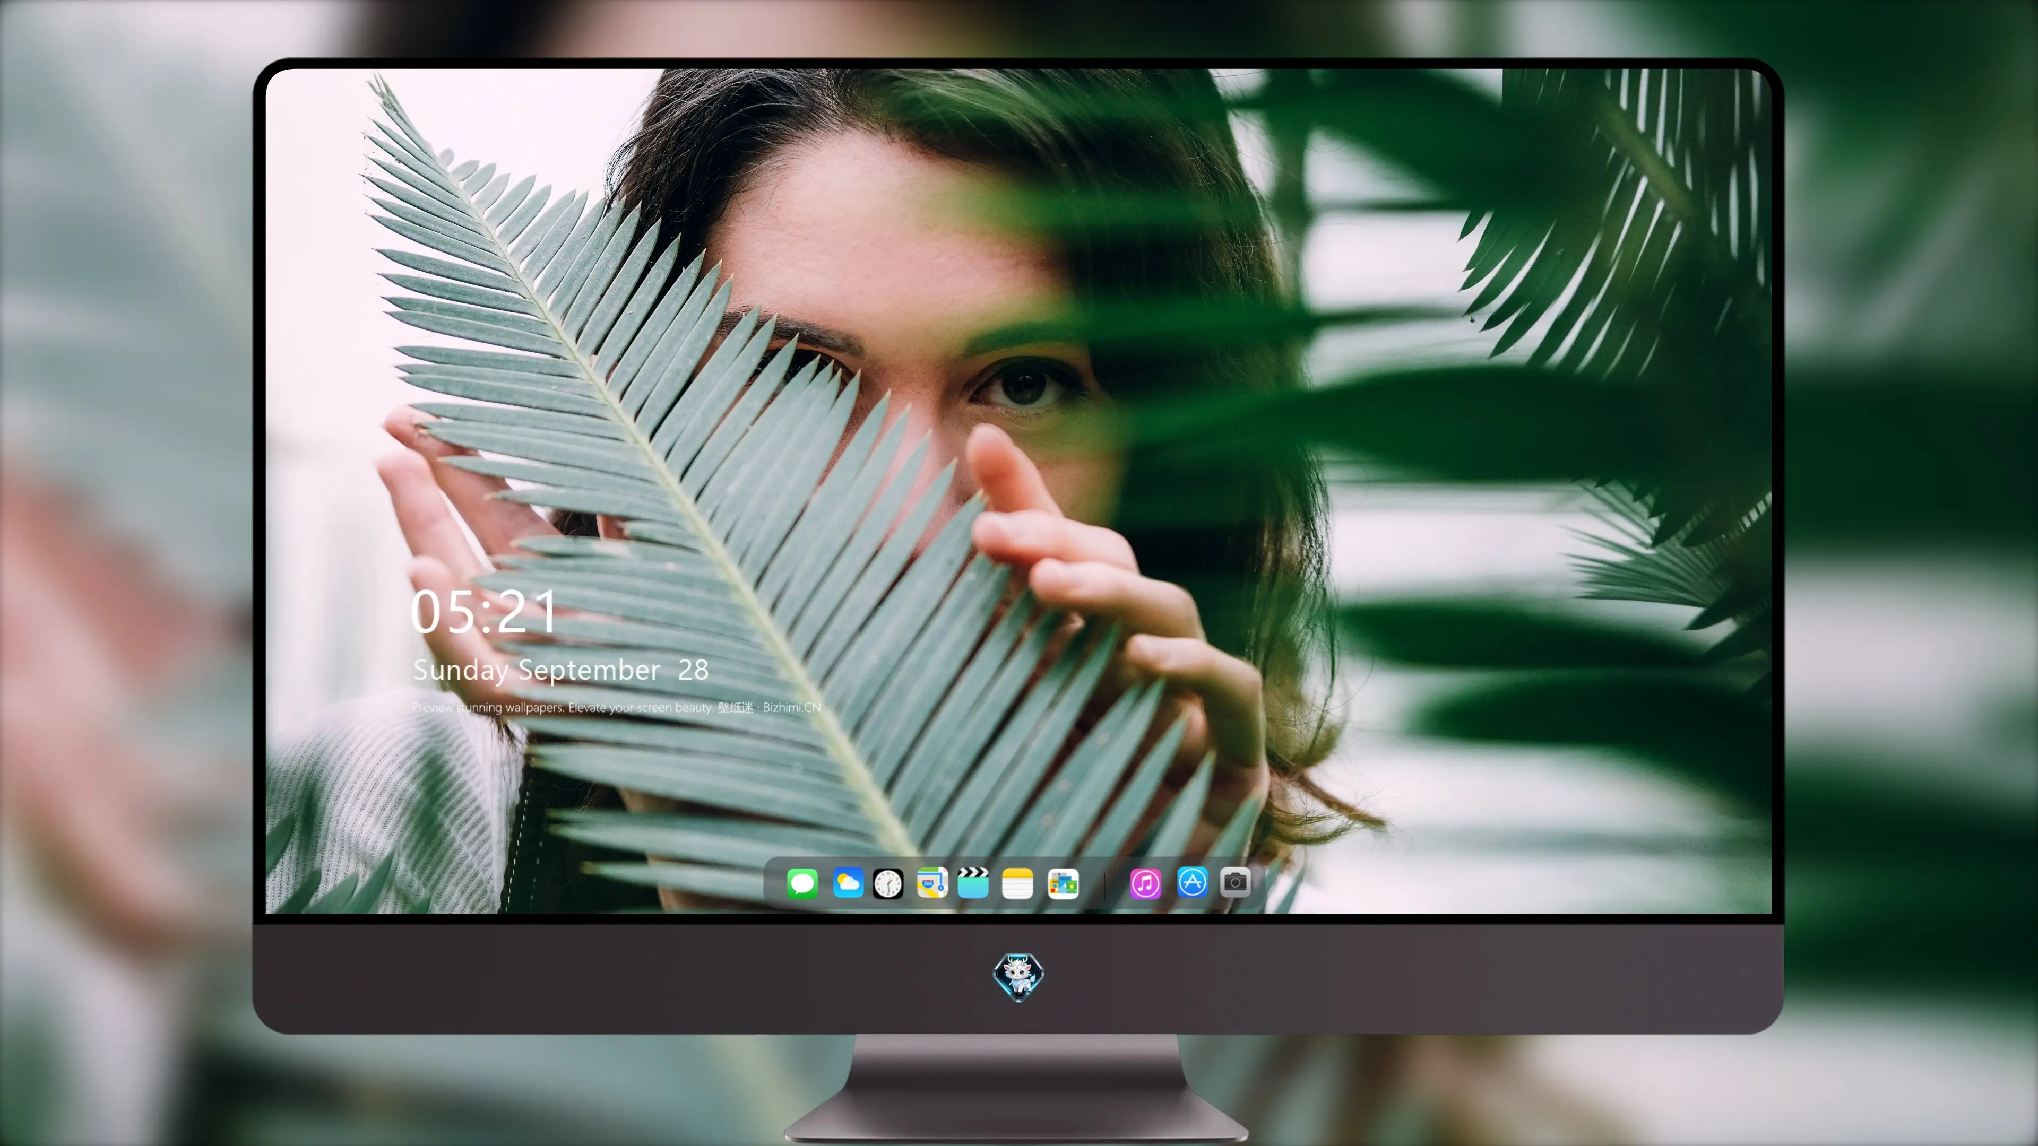
Task: Launch the Weather app from the dock
Action: click(848, 883)
